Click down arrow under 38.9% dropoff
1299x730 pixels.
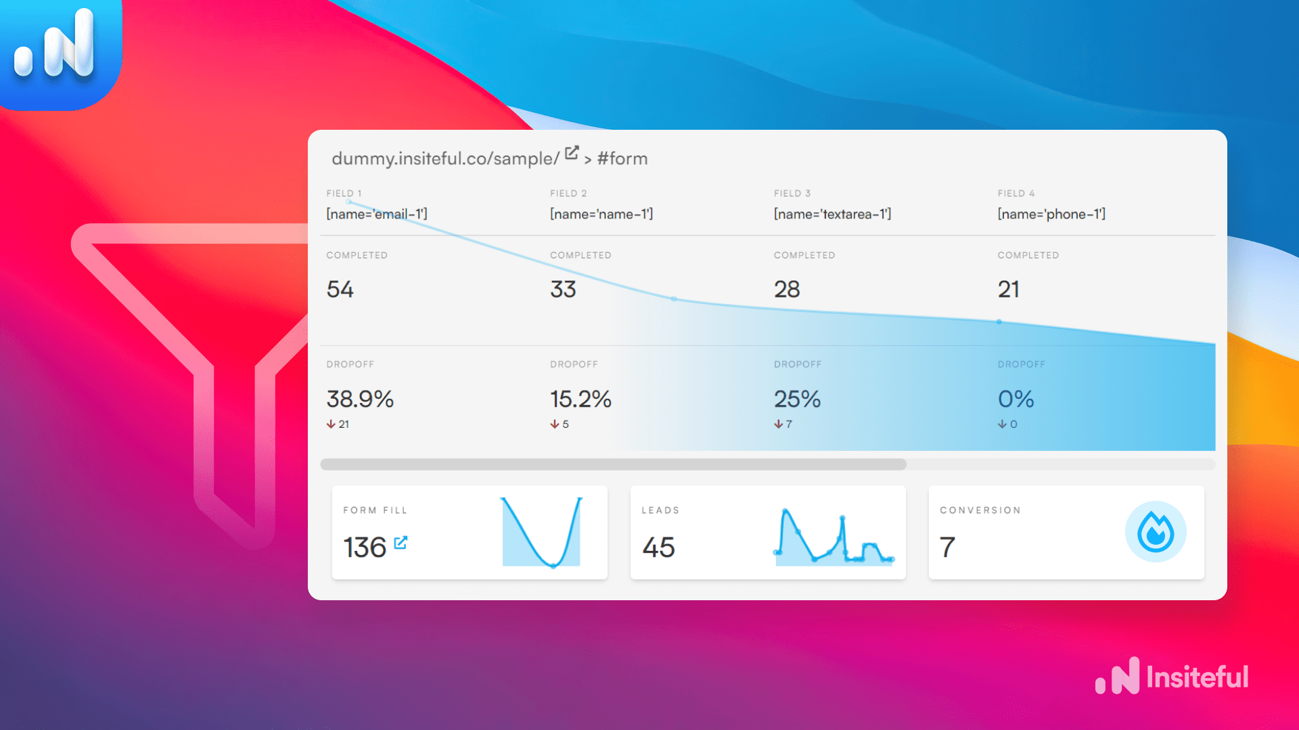coord(331,424)
